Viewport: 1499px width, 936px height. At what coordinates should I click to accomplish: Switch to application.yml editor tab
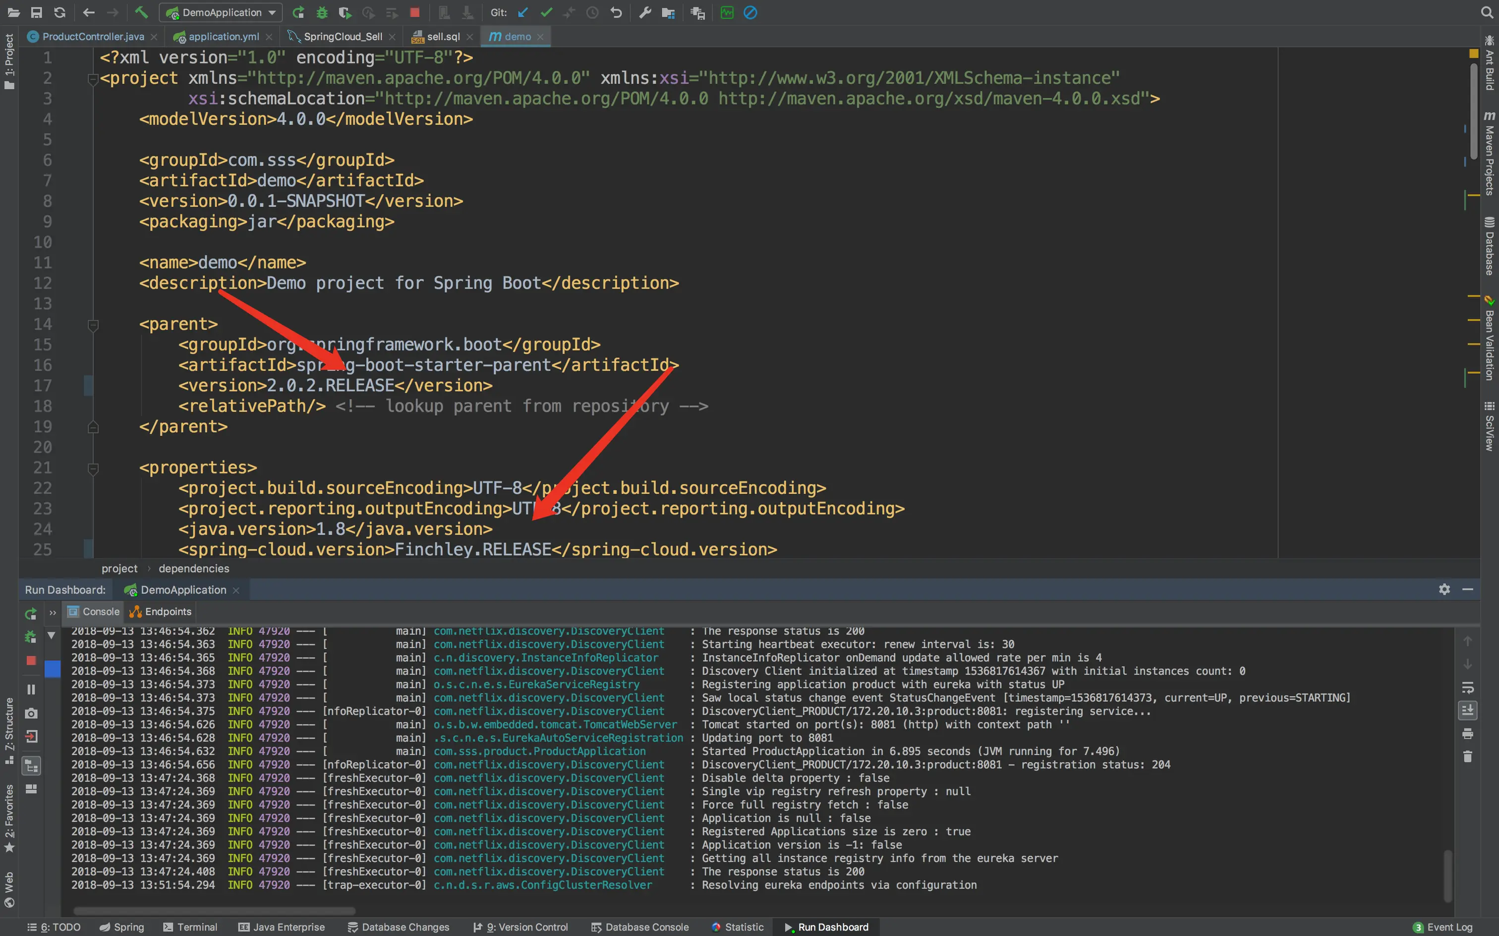pyautogui.click(x=223, y=37)
